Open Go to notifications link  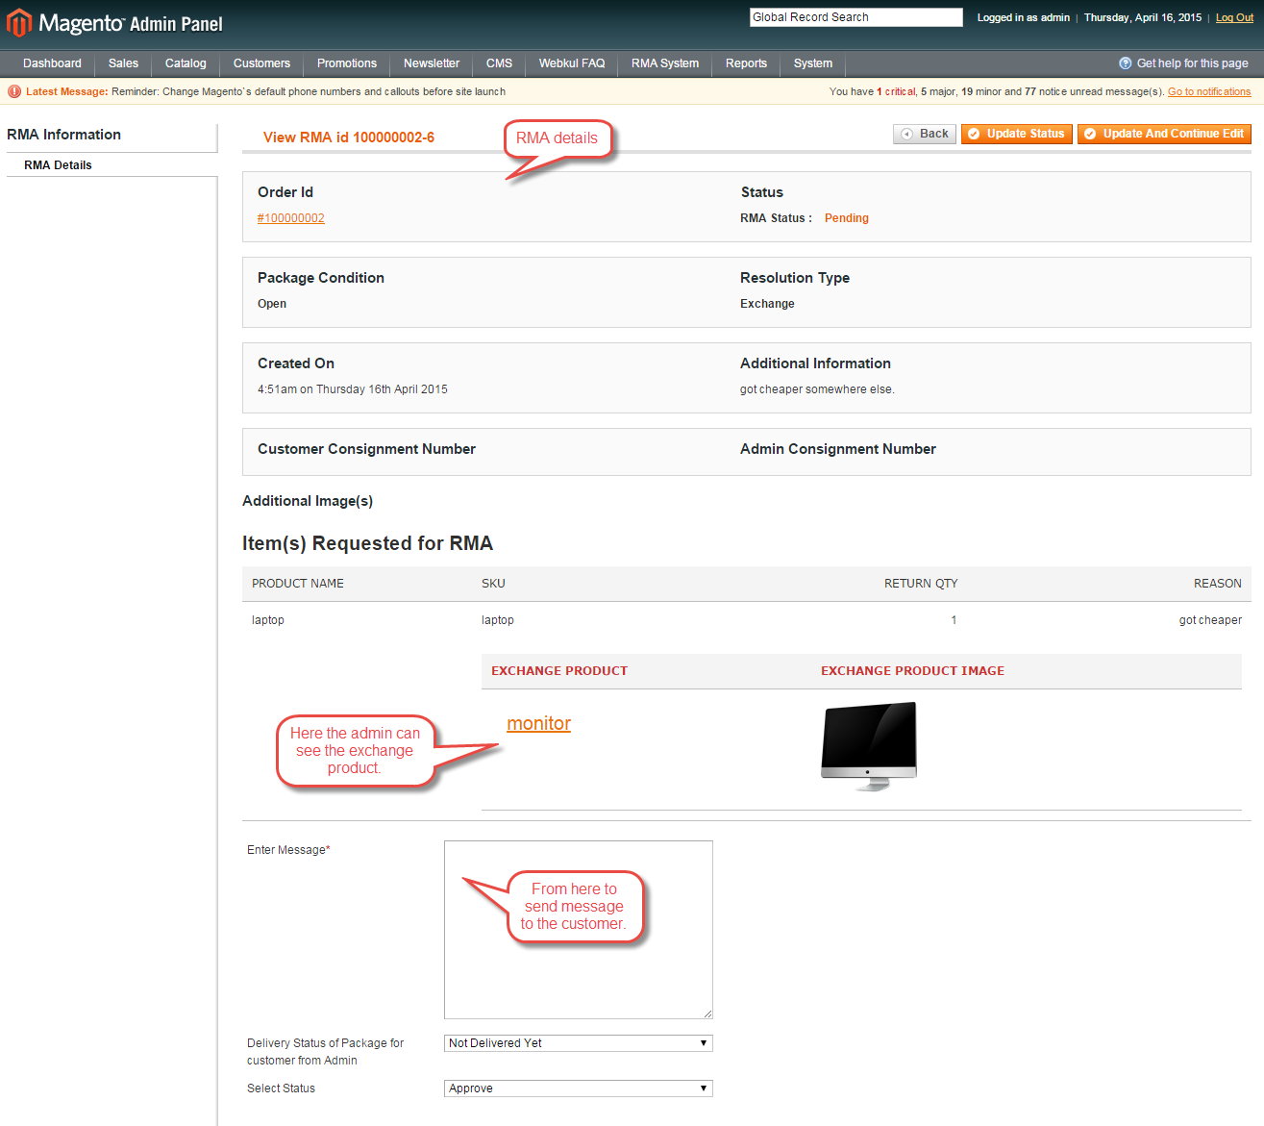point(1208,92)
